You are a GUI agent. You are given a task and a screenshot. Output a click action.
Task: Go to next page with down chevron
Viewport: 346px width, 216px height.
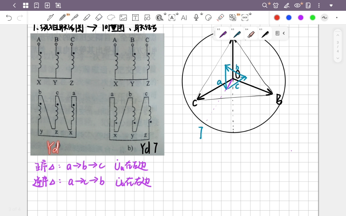click(x=338, y=58)
